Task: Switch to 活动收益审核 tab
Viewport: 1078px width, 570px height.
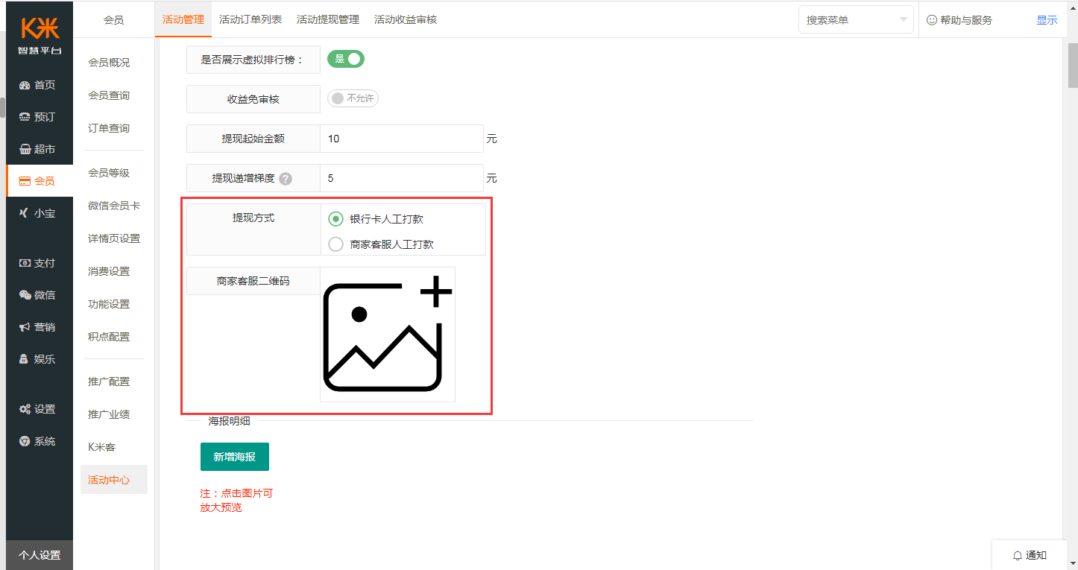Action: (x=406, y=19)
